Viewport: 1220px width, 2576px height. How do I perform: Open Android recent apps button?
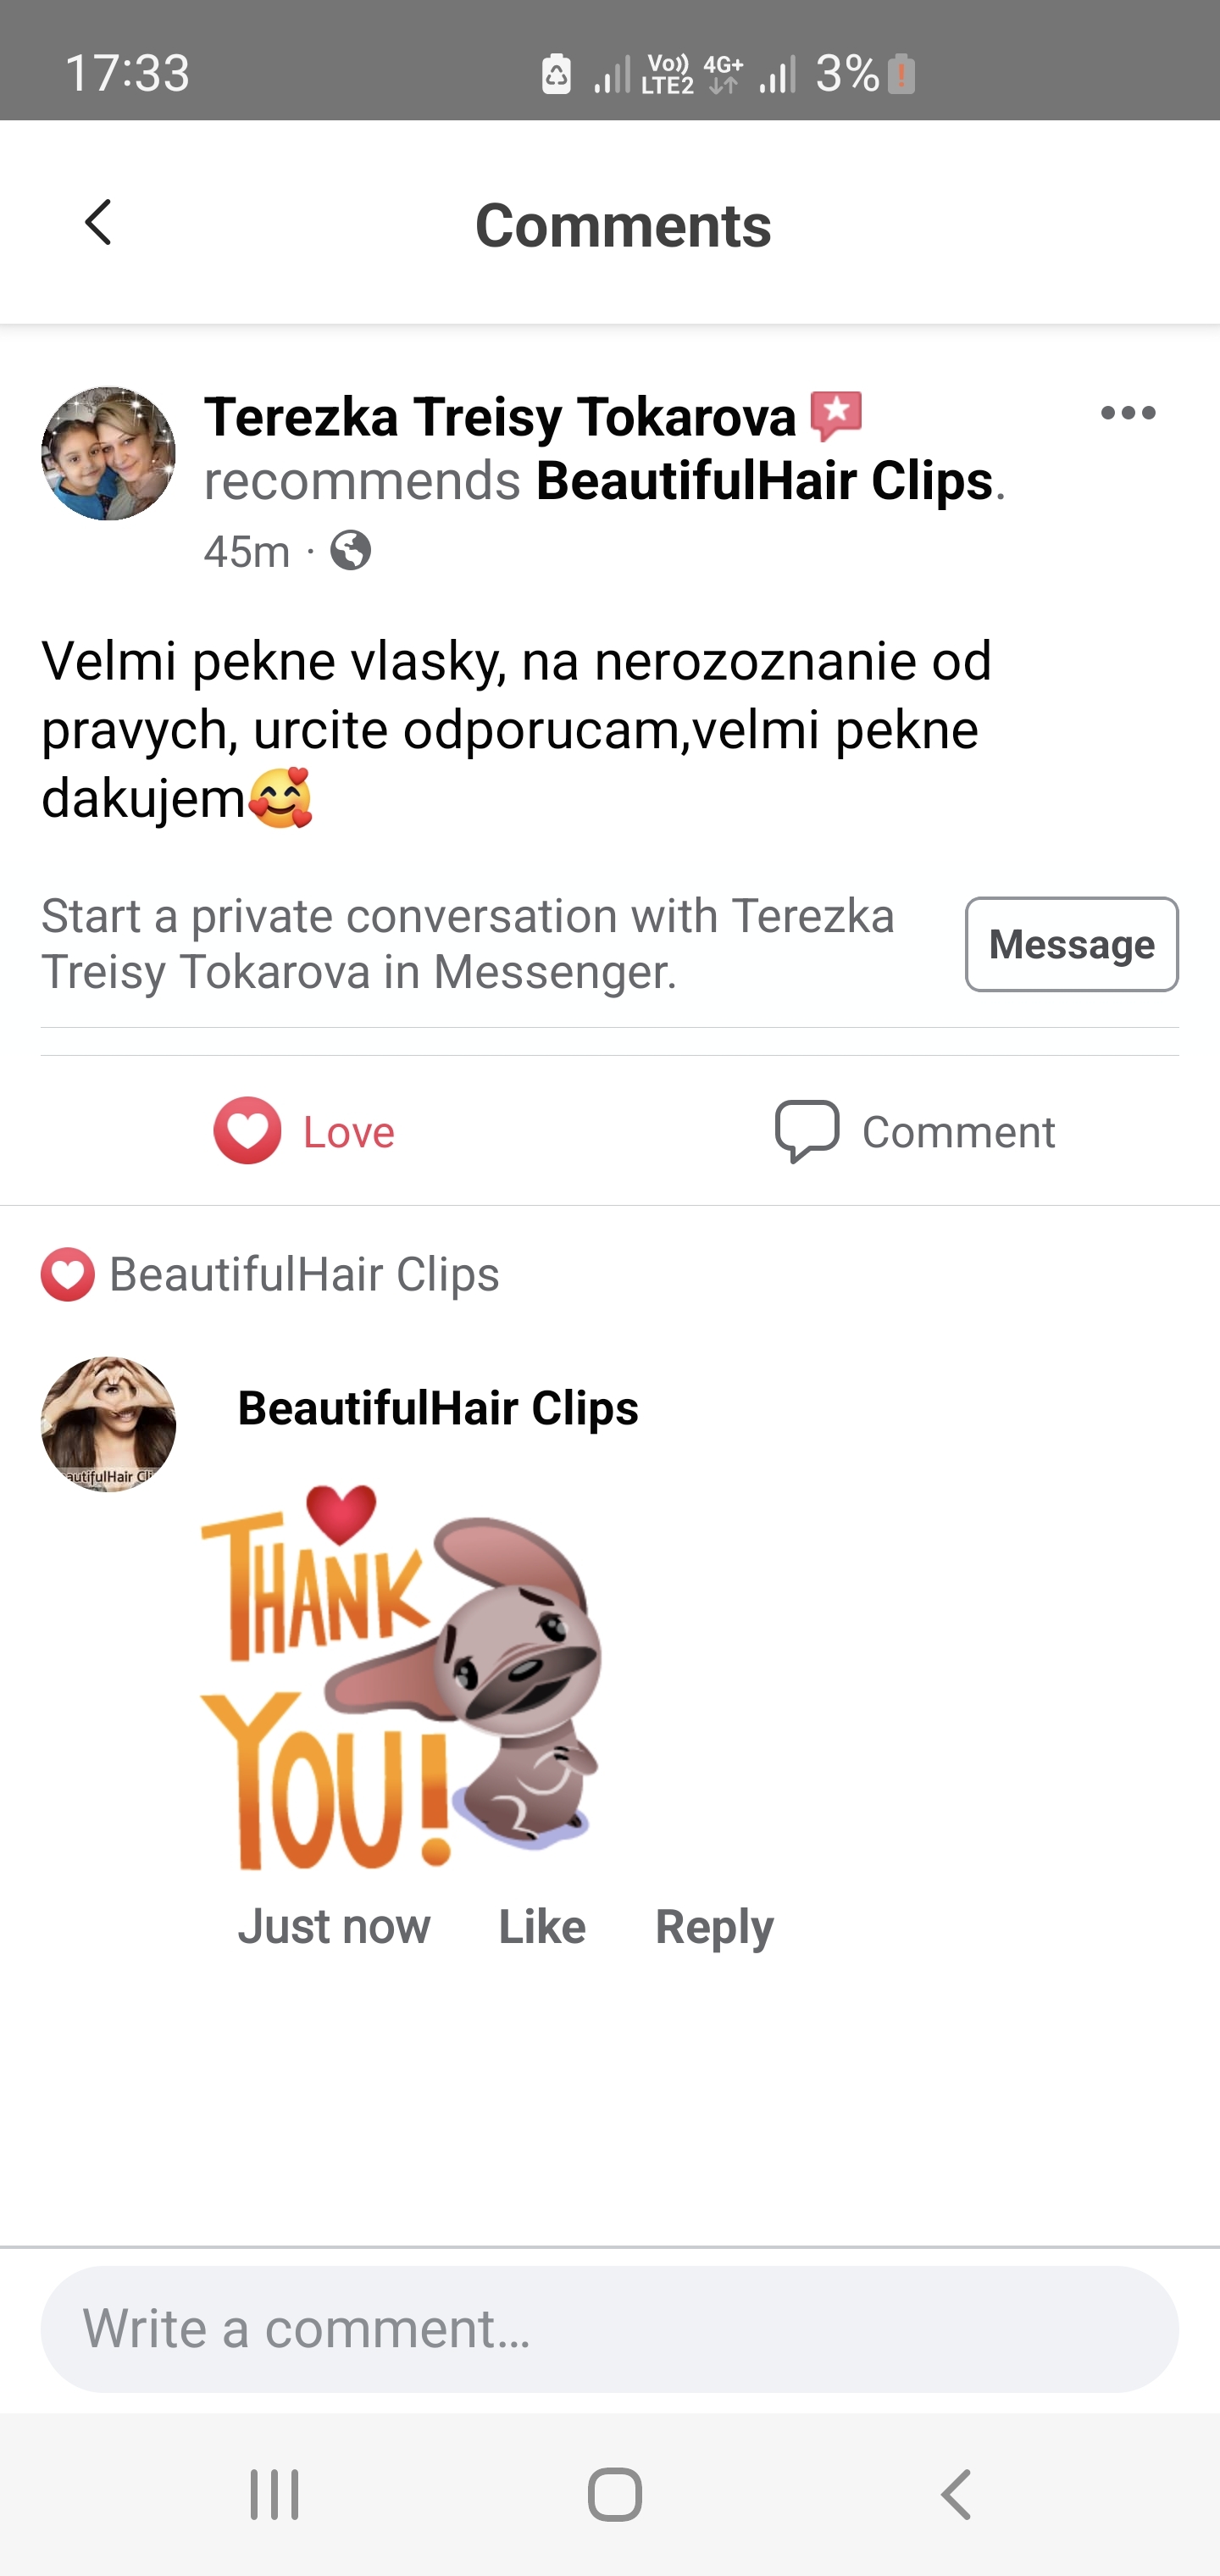(x=274, y=2494)
